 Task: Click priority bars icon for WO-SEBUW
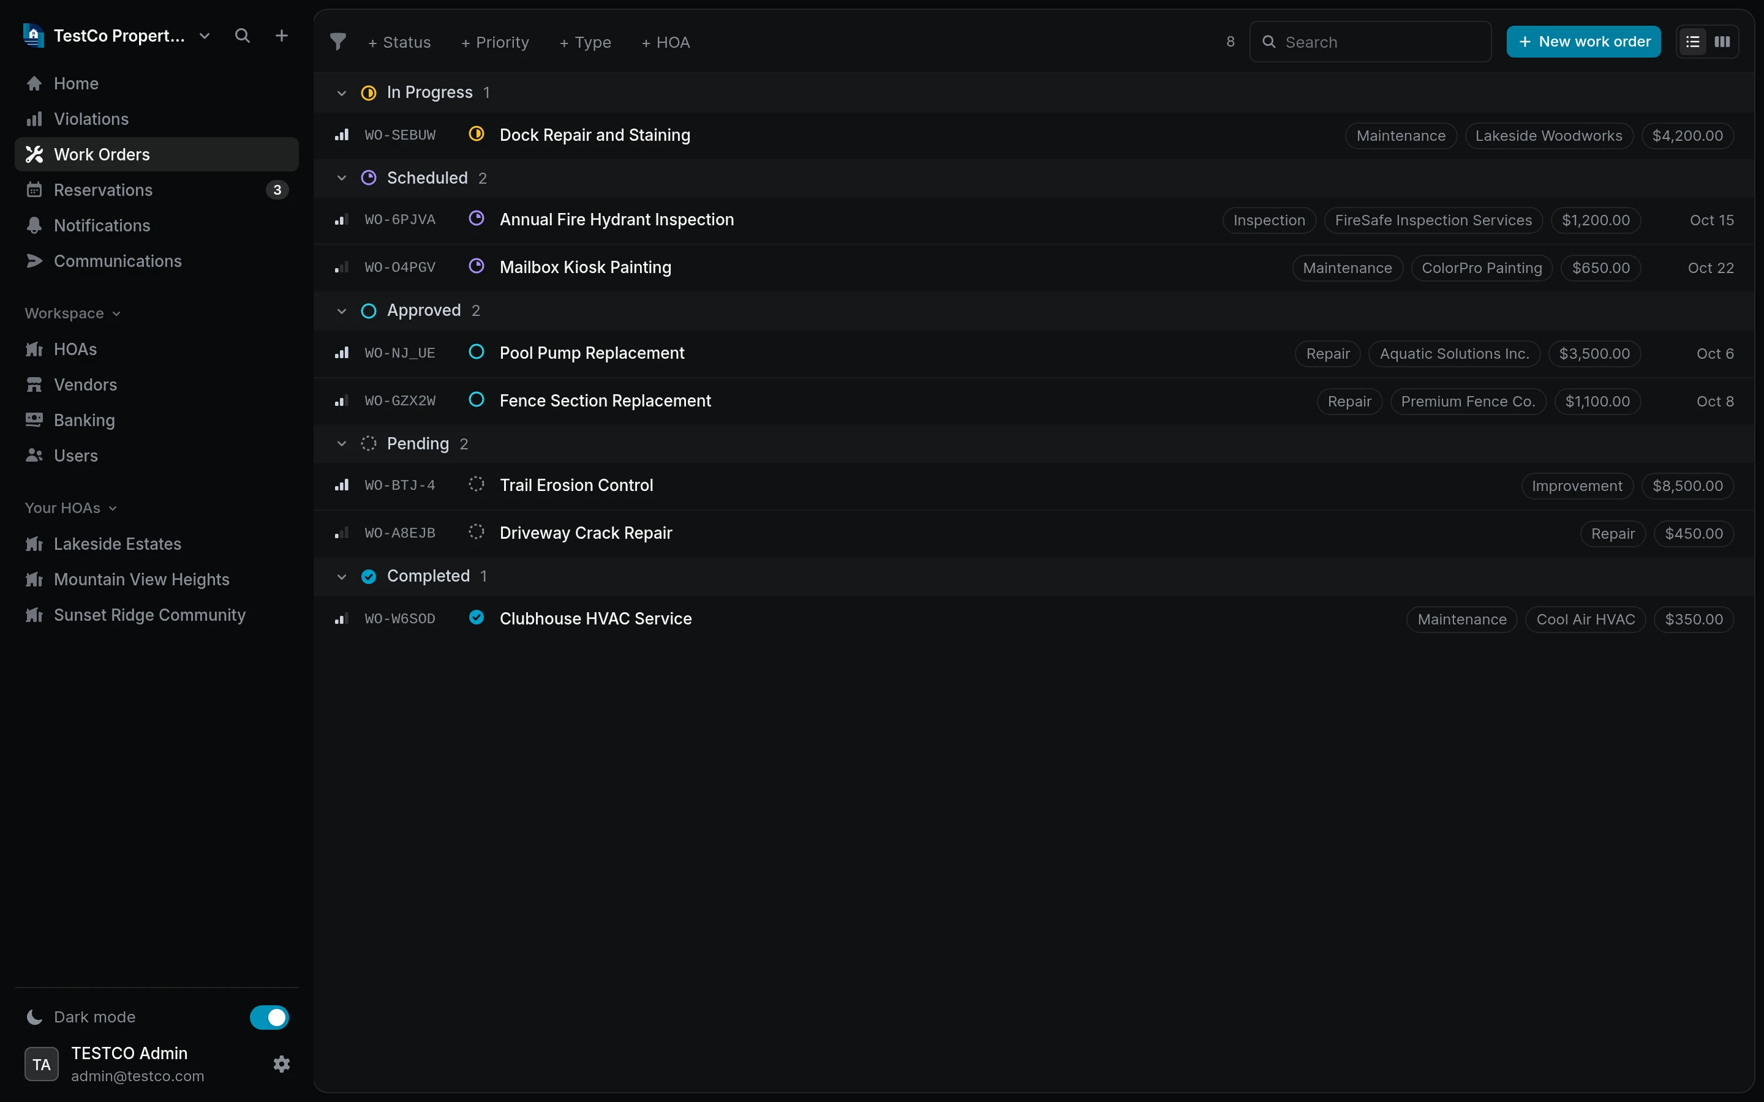point(341,135)
